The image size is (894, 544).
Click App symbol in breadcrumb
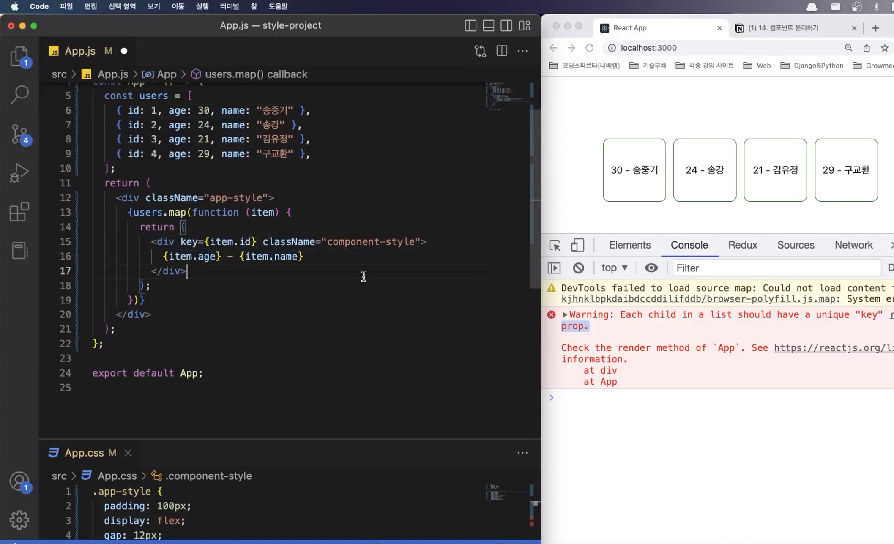(167, 74)
